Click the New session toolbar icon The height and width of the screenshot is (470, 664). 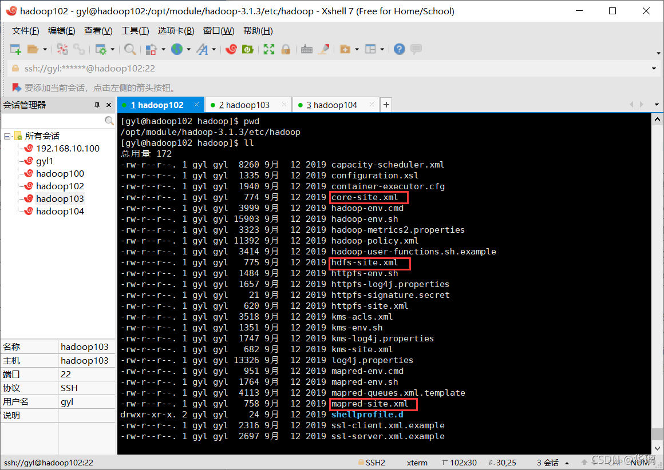click(x=15, y=49)
